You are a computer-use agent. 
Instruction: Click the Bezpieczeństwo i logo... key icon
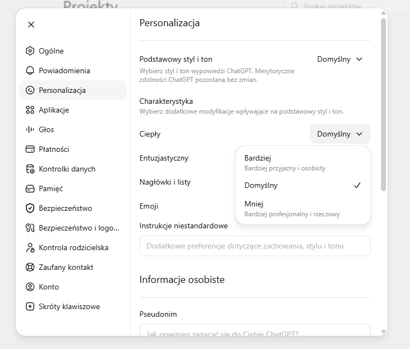[30, 228]
